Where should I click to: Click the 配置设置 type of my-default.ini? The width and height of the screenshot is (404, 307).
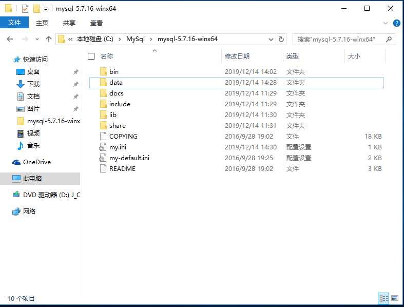[299, 158]
